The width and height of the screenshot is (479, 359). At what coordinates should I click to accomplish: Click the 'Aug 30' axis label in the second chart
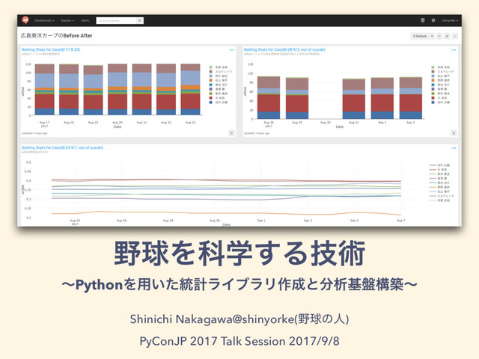(x=326, y=123)
